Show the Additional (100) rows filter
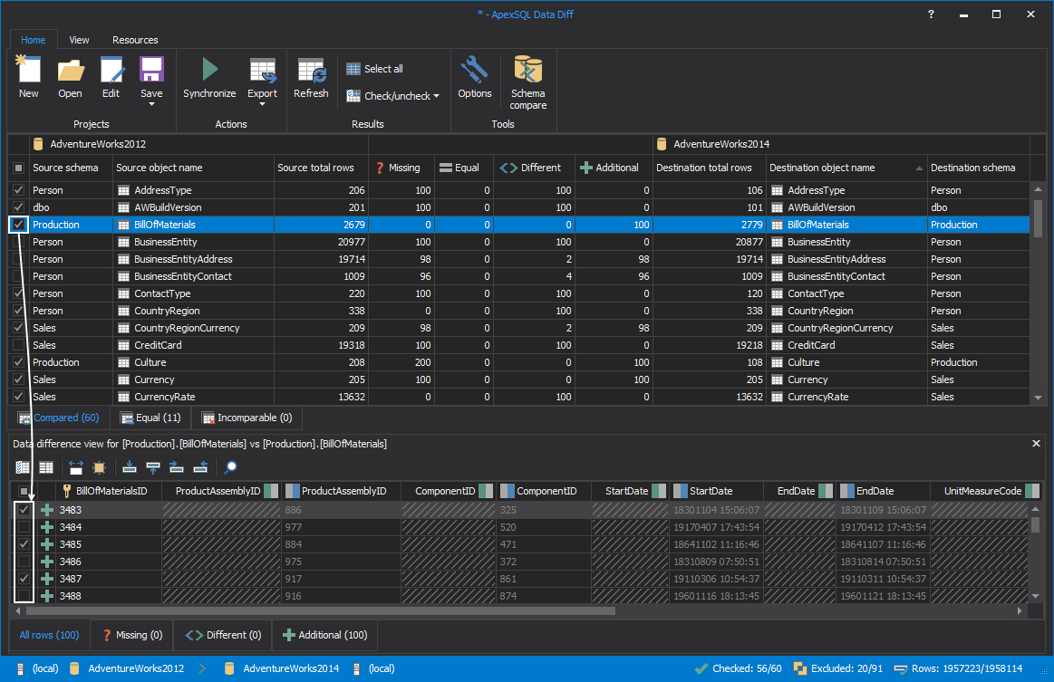The image size is (1054, 682). [324, 635]
